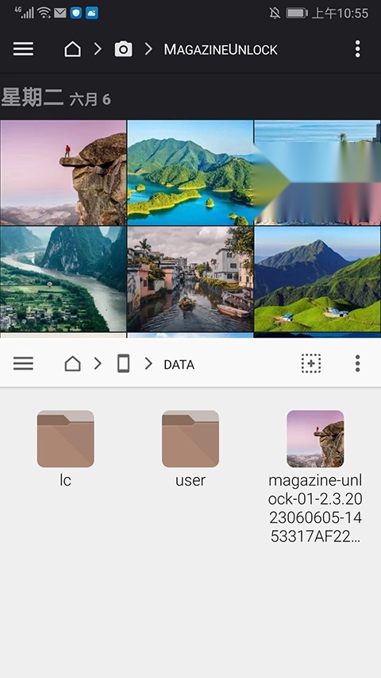381x678 pixels.
Task: Expand chevron before DATA label
Action: click(x=148, y=364)
